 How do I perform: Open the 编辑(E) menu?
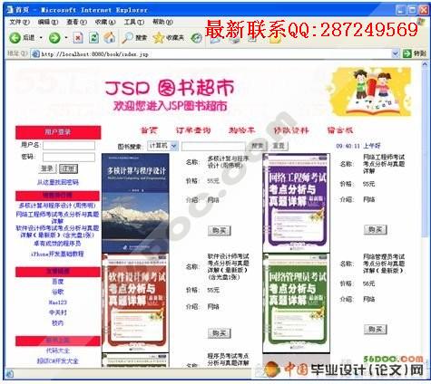coord(48,22)
